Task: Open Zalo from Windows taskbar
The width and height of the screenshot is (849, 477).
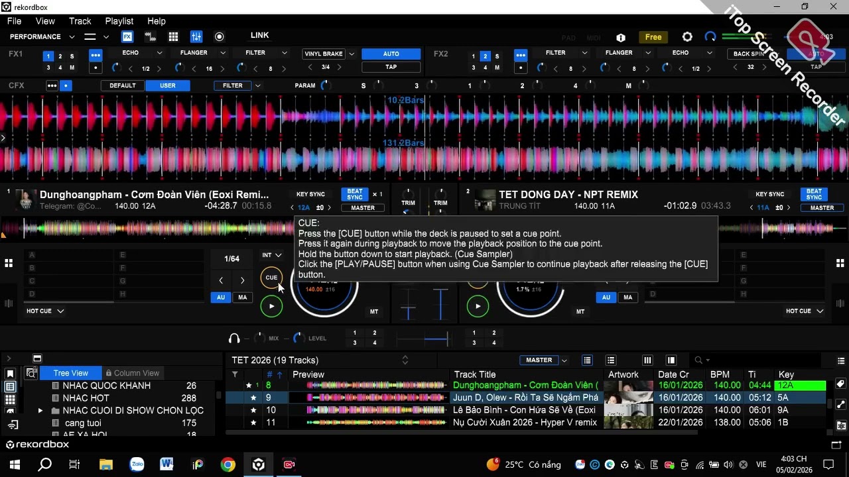Action: click(x=137, y=464)
